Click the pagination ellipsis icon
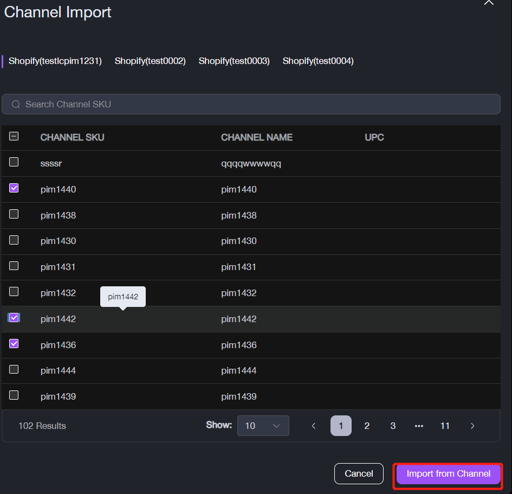 pyautogui.click(x=419, y=426)
